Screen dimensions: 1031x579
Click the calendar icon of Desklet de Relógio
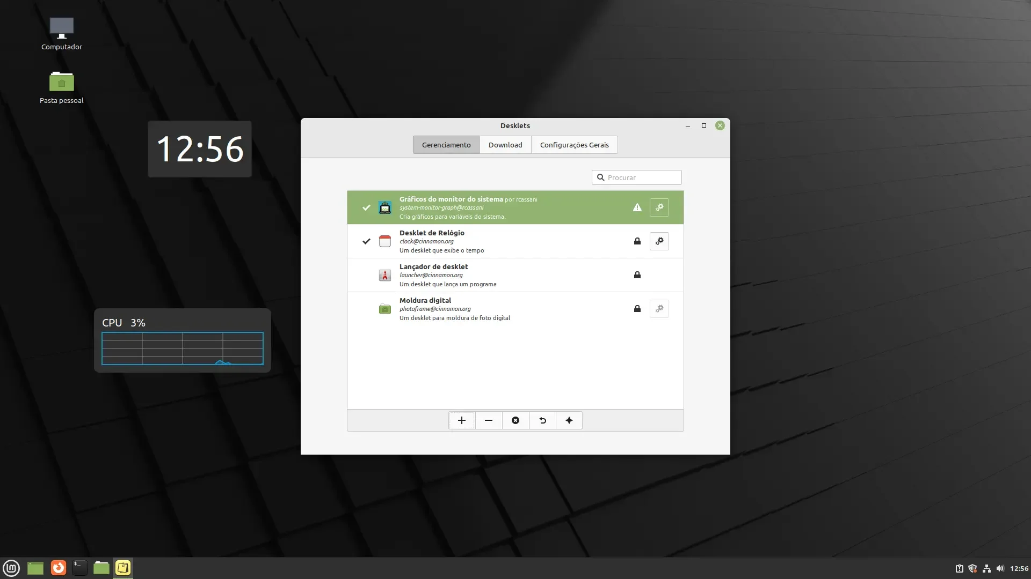(x=385, y=241)
